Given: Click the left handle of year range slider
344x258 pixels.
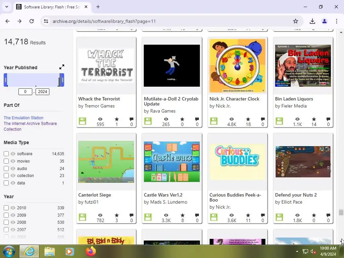Looking at the screenshot, I should click(5, 80).
